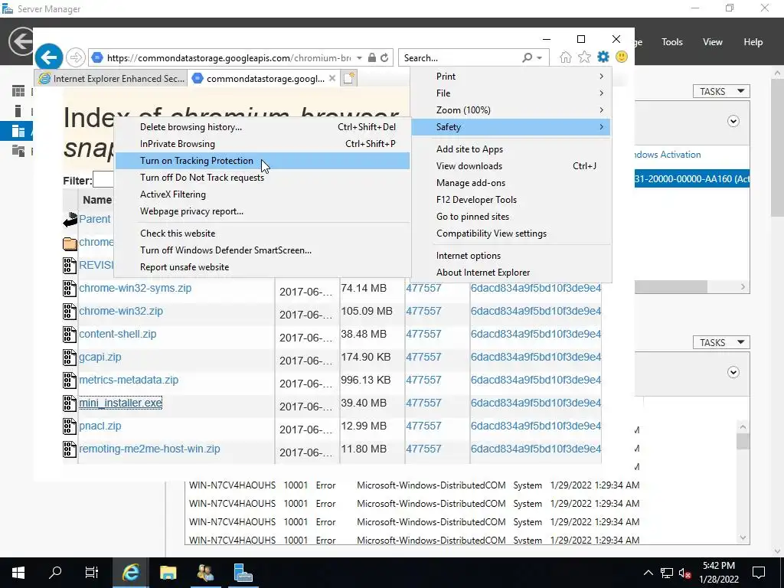Viewport: 784px width, 588px height.
Task: Open Webpage privacy report
Action: click(x=262, y=211)
